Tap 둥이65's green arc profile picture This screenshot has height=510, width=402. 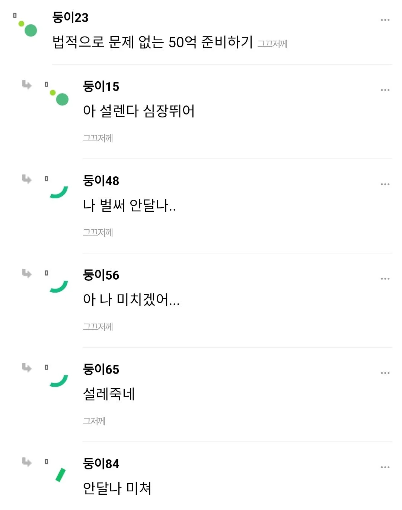click(59, 380)
